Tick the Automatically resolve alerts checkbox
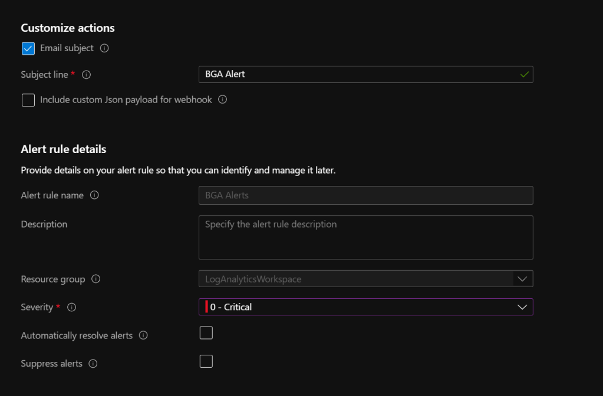Image resolution: width=603 pixels, height=396 pixels. (x=206, y=333)
